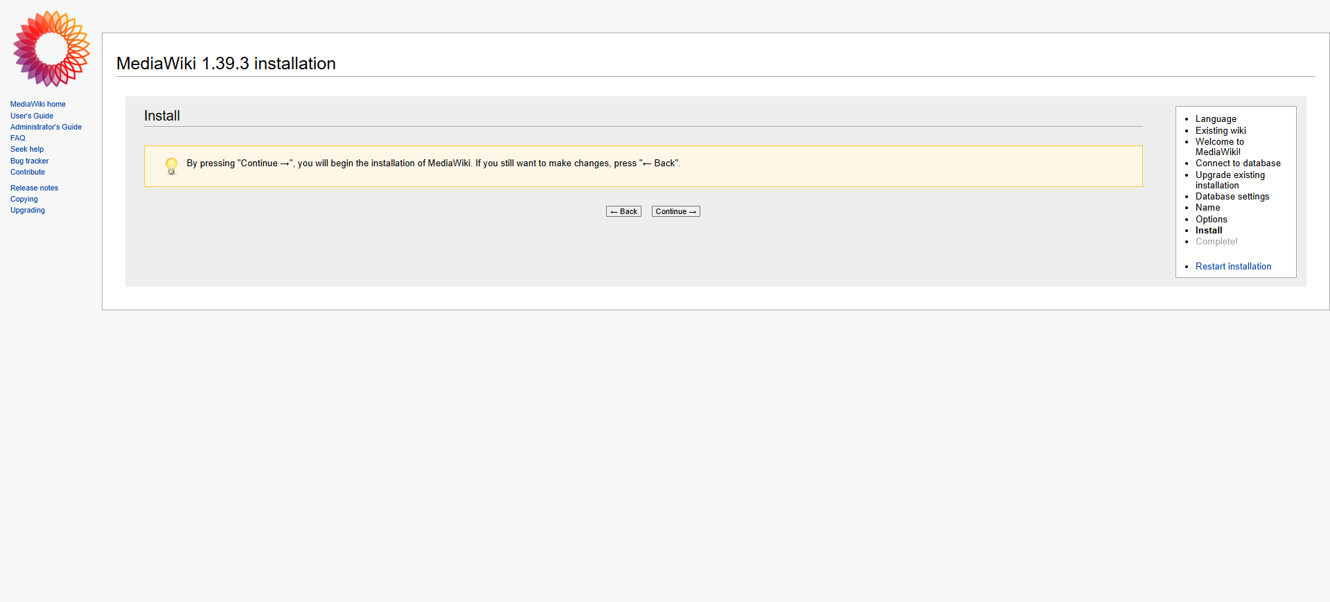Open the Bug tracker link
The width and height of the screenshot is (1330, 602).
tap(30, 161)
